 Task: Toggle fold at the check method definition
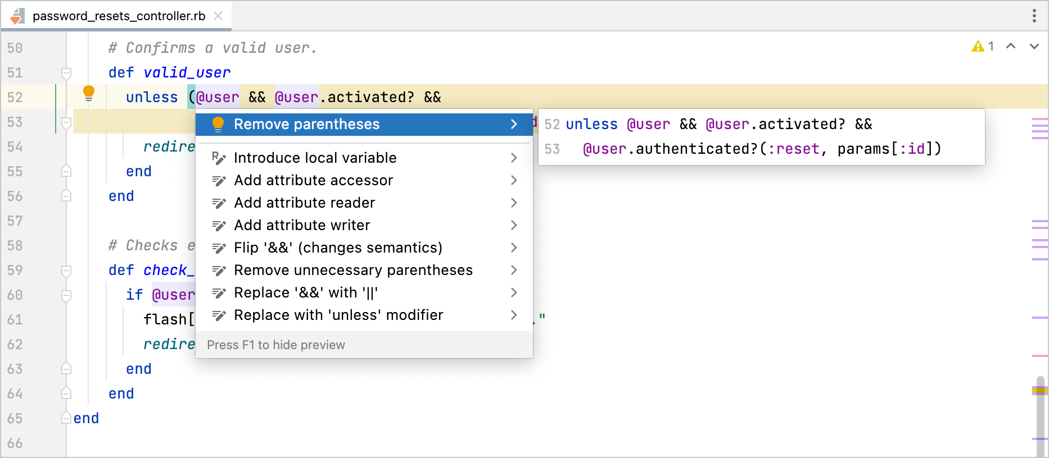(x=66, y=271)
